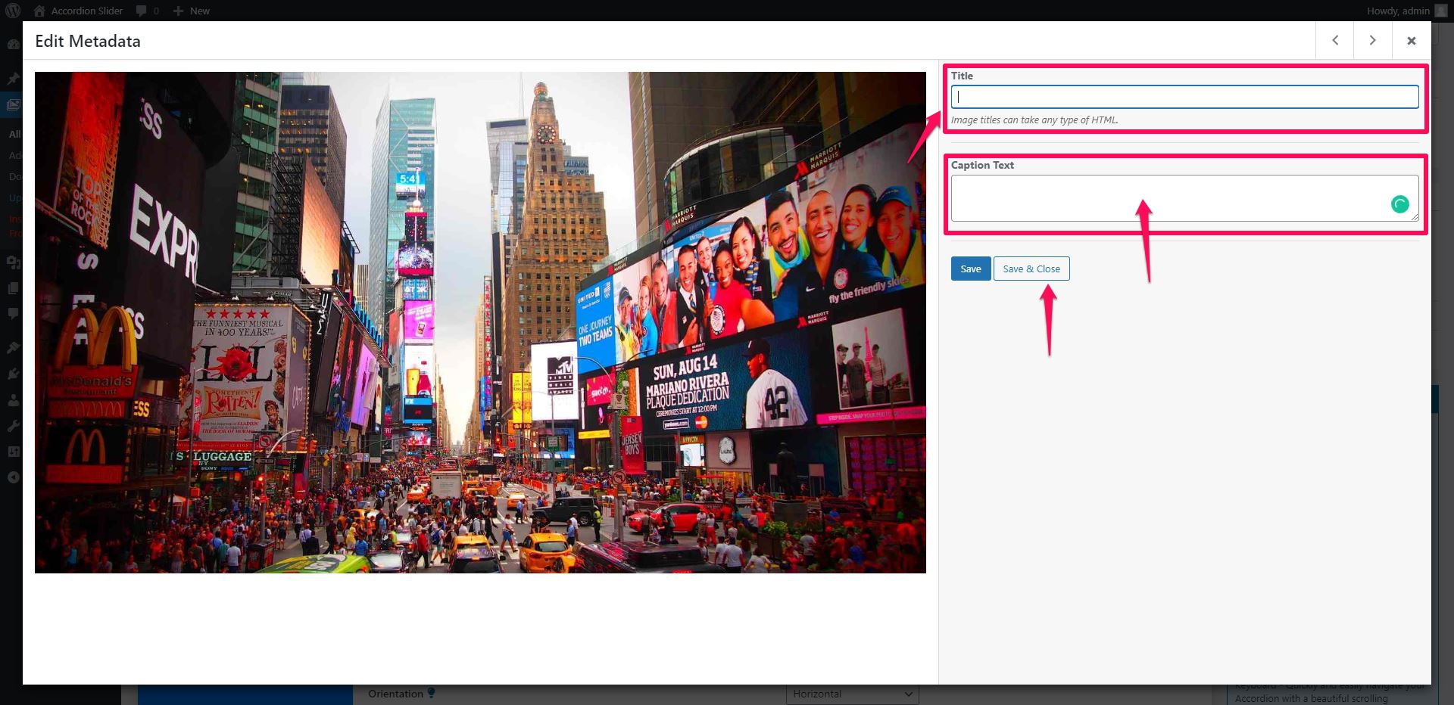Open the Orientation dropdown behind the dialog

tap(852, 694)
